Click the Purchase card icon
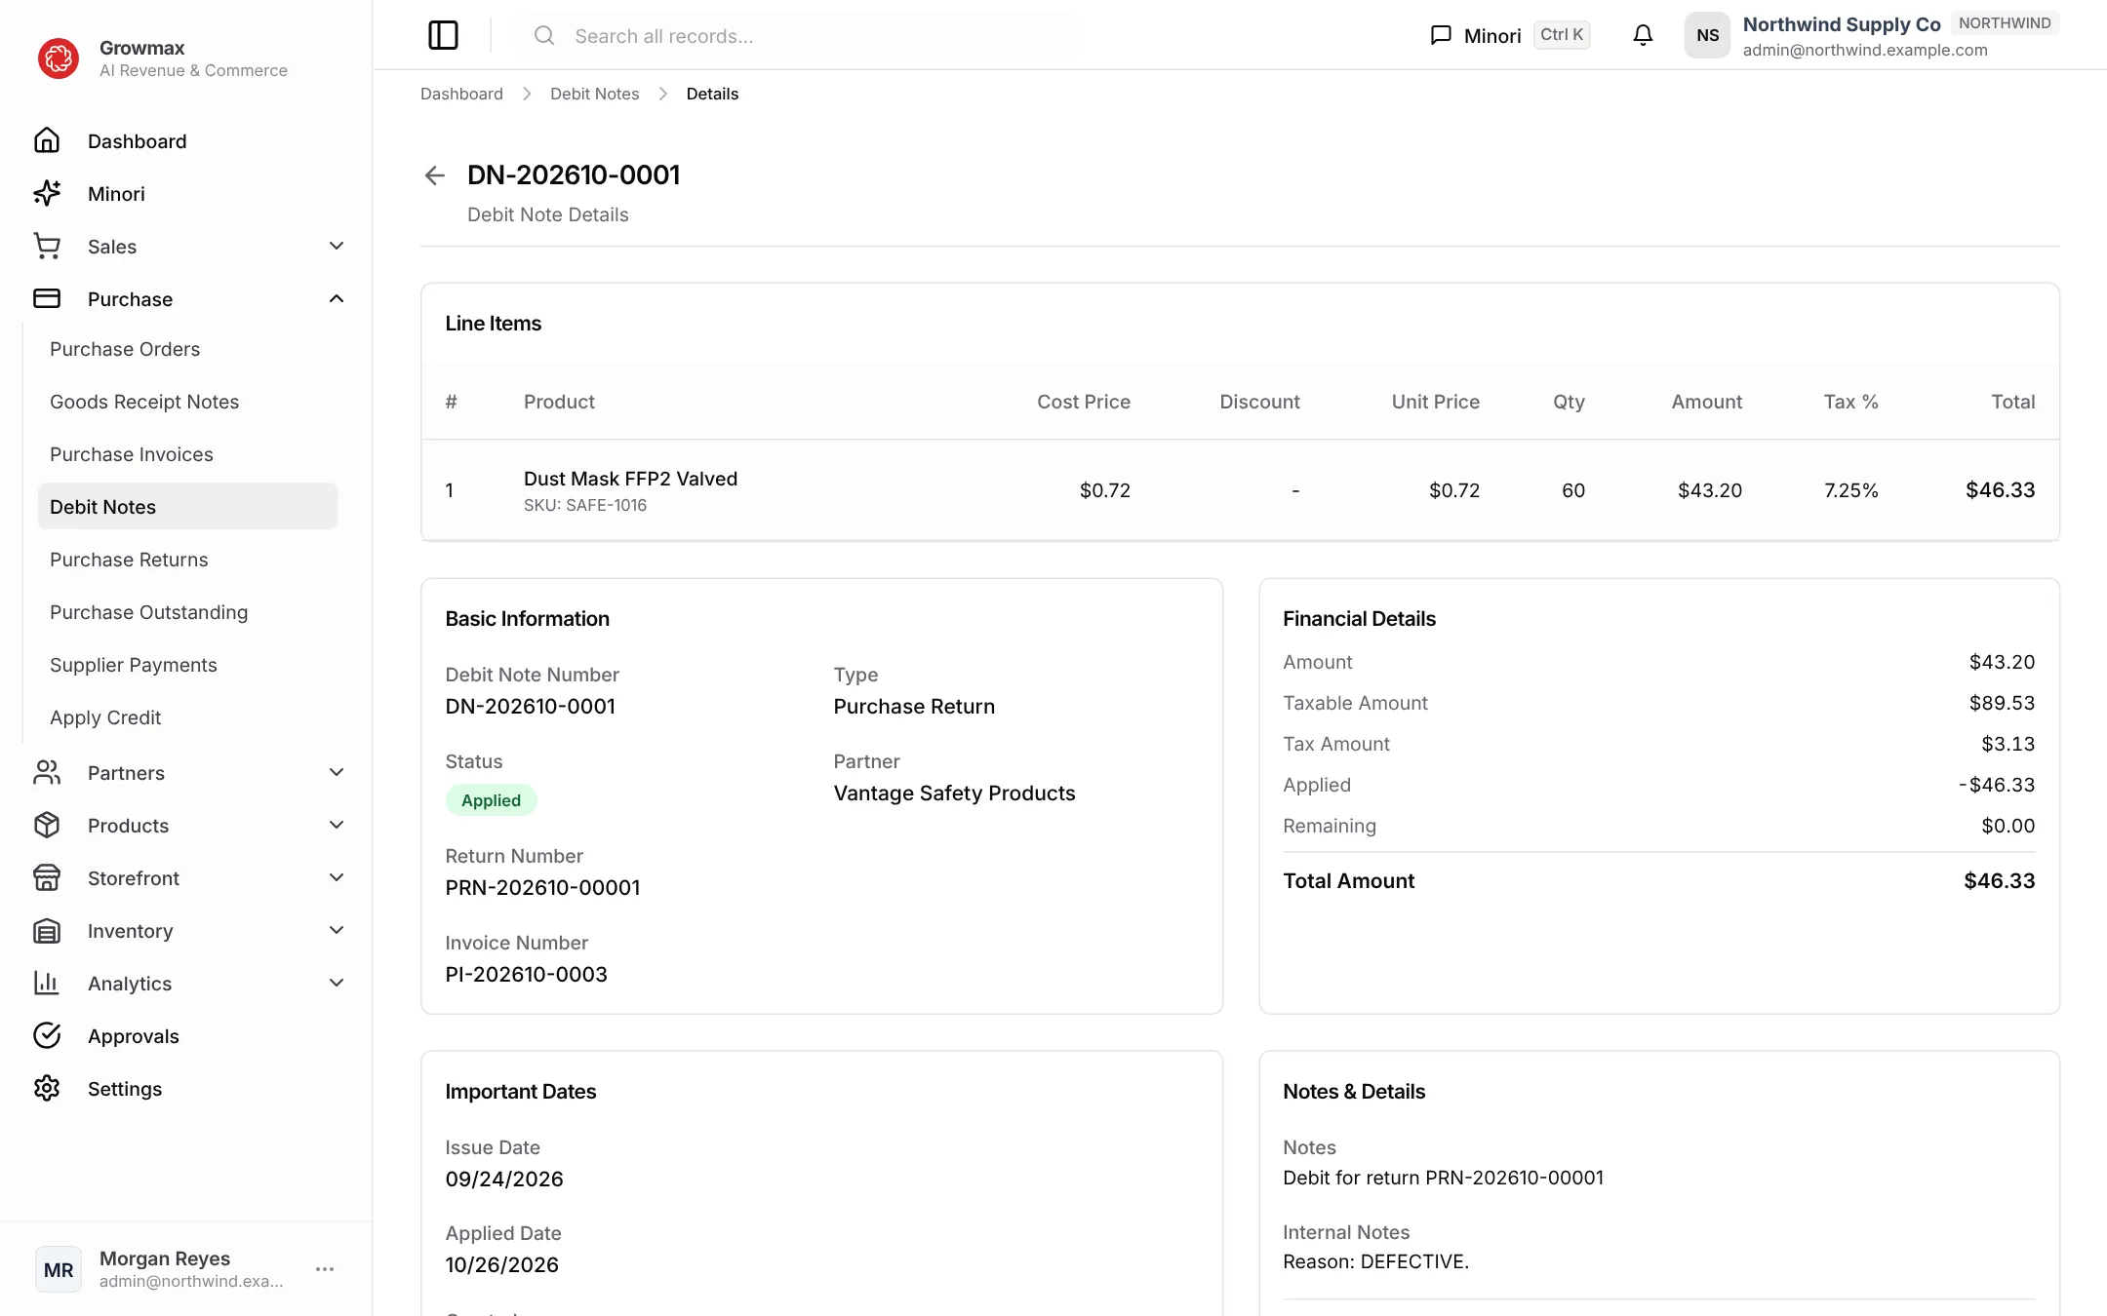 [x=47, y=299]
